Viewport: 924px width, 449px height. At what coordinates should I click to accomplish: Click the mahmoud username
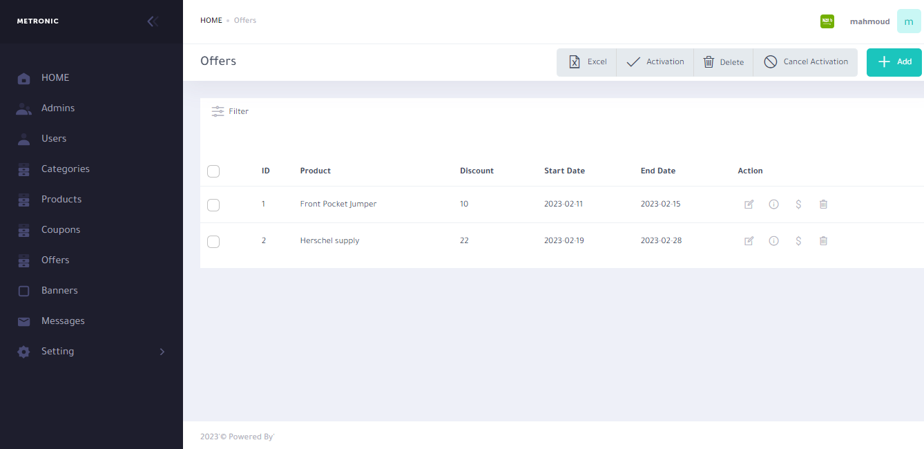869,21
